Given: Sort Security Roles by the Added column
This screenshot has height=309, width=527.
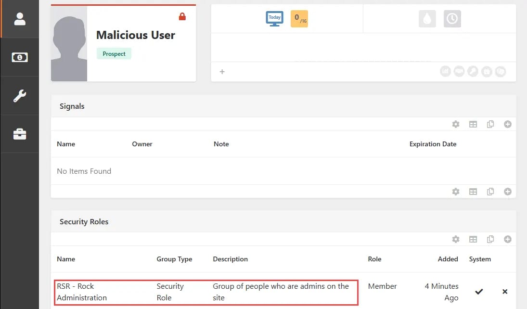Looking at the screenshot, I should coord(448,259).
